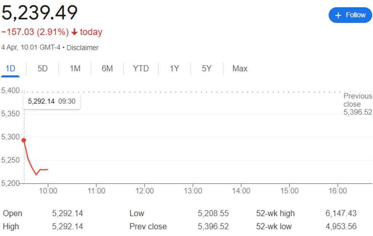This screenshot has height=236, width=373.
Task: Click the plus icon in Follow button
Action: pos(338,16)
